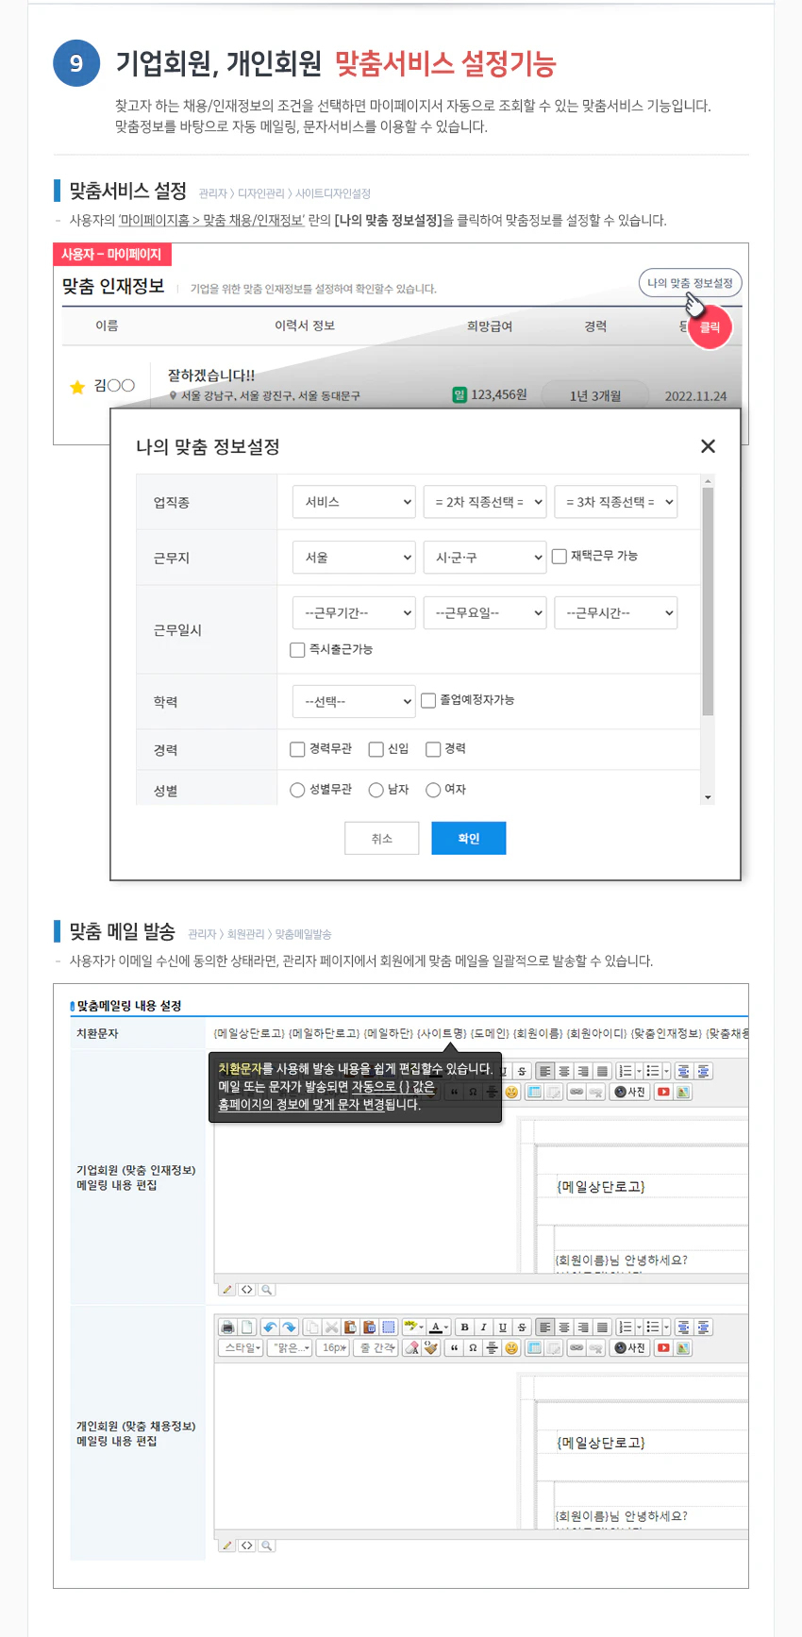Click dialog vertical scrollbar thumb
This screenshot has width=802, height=1637.
click(708, 602)
